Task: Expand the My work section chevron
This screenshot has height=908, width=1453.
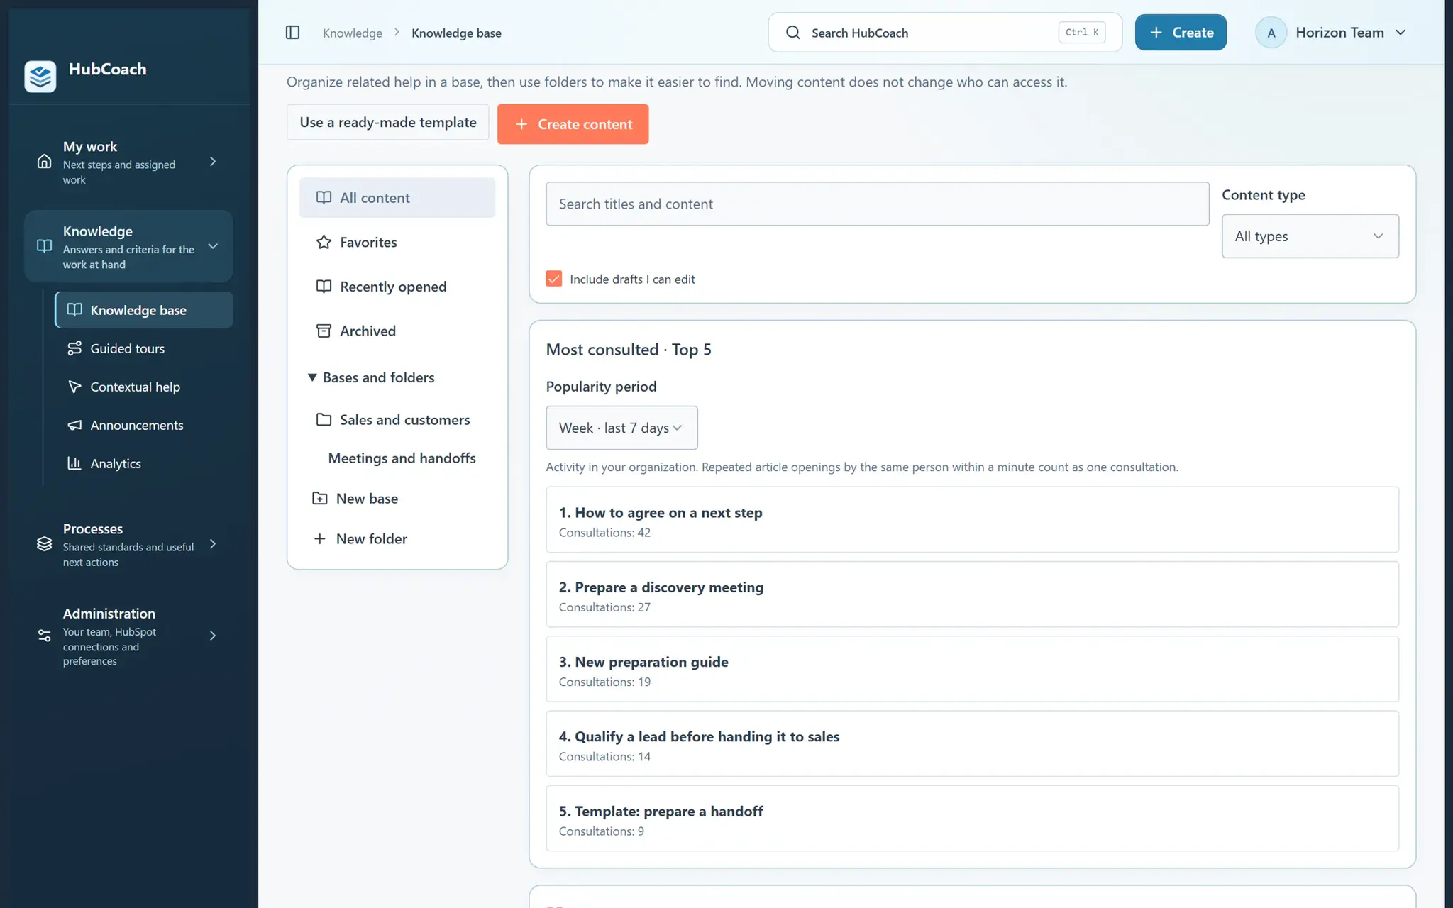Action: click(213, 162)
